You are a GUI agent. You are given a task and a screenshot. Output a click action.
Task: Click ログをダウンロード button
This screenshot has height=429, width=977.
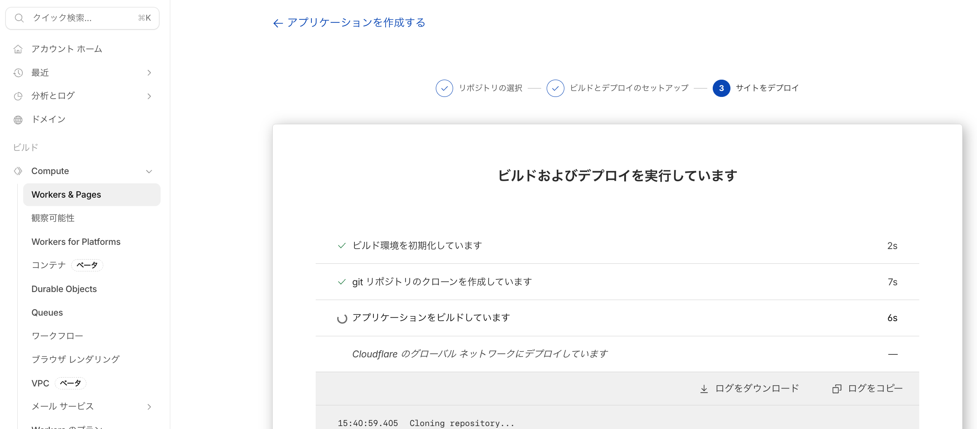coord(757,389)
